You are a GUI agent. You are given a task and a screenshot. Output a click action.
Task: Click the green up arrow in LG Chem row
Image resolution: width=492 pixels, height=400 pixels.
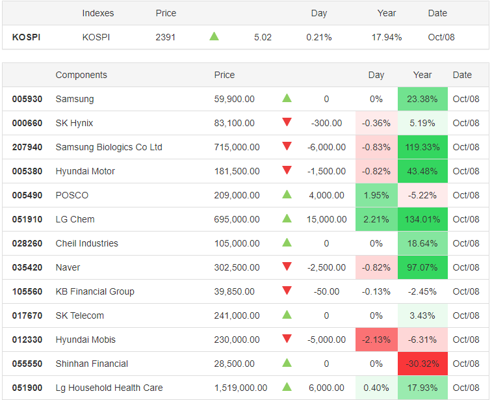(287, 218)
